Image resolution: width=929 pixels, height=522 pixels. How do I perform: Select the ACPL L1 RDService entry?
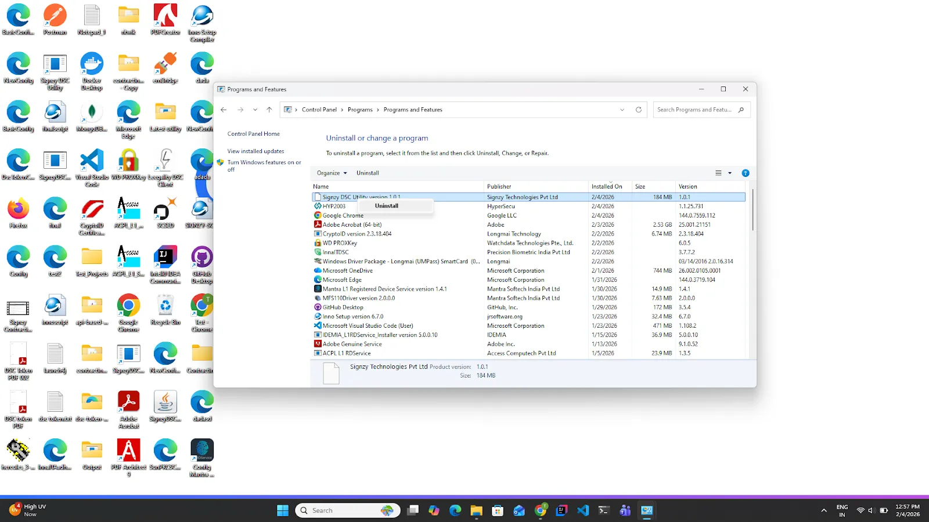click(x=528, y=353)
